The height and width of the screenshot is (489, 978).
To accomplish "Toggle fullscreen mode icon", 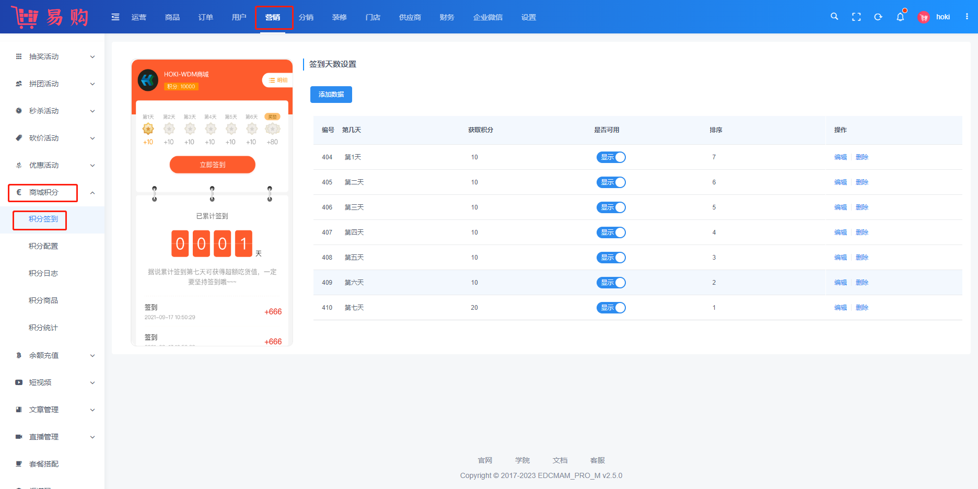I will click(x=856, y=17).
